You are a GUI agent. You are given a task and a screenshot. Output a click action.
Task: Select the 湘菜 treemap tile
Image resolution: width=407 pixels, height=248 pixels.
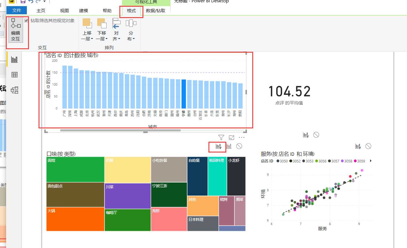tap(240, 210)
